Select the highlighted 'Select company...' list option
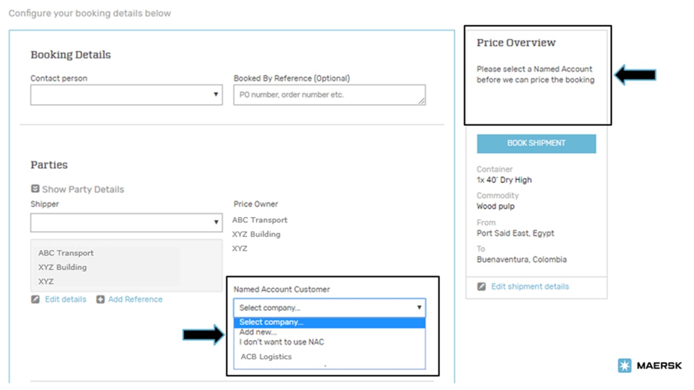The image size is (694, 390). click(x=329, y=322)
